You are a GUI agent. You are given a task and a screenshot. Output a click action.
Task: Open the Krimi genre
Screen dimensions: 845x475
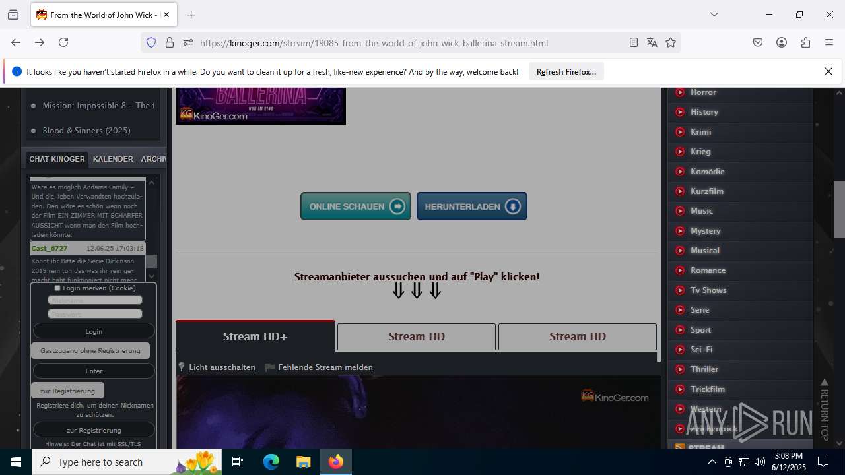point(700,132)
